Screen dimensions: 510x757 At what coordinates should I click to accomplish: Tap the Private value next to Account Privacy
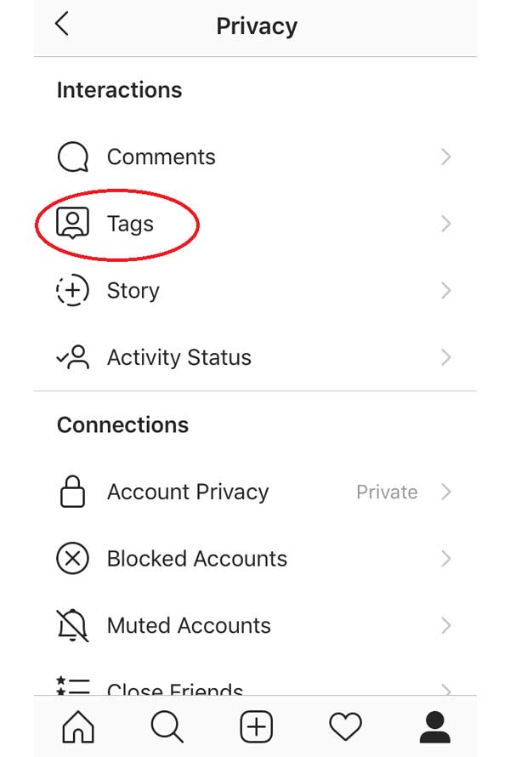click(x=387, y=492)
